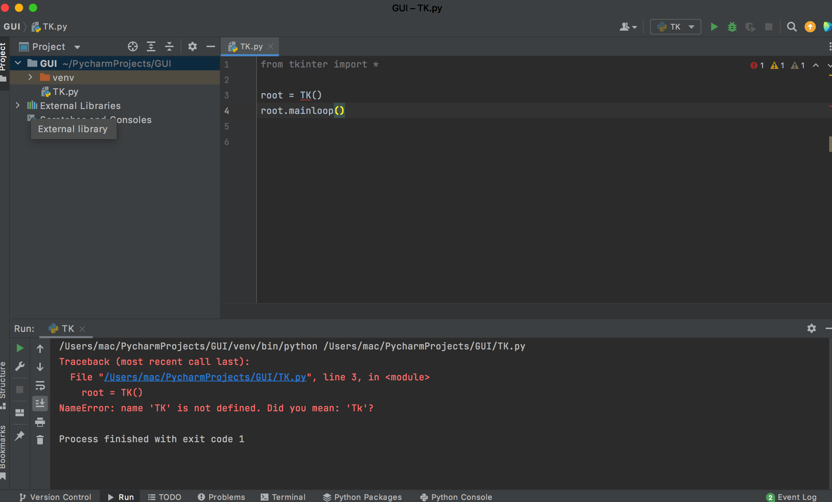Go to previous highlighted error arrow
This screenshot has height=502, width=832.
point(815,65)
